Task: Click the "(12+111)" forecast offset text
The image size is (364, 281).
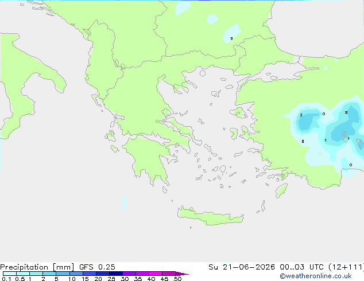Action: point(346,267)
